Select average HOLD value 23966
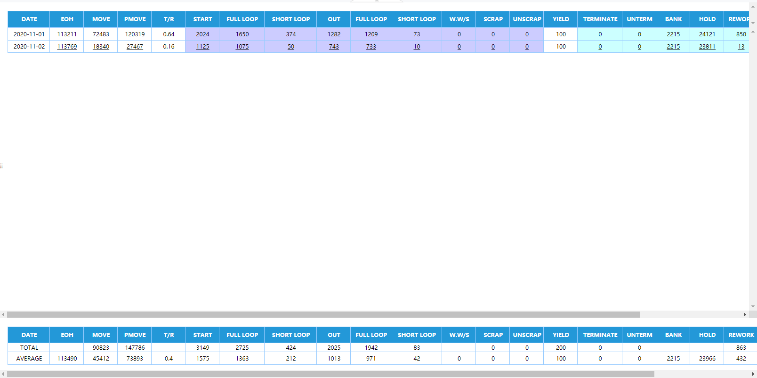The image size is (757, 378). (x=707, y=359)
